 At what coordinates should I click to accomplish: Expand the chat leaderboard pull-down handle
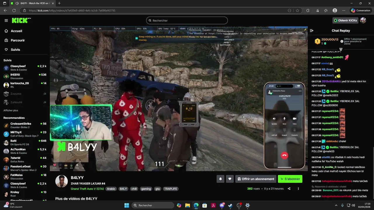coord(341,49)
